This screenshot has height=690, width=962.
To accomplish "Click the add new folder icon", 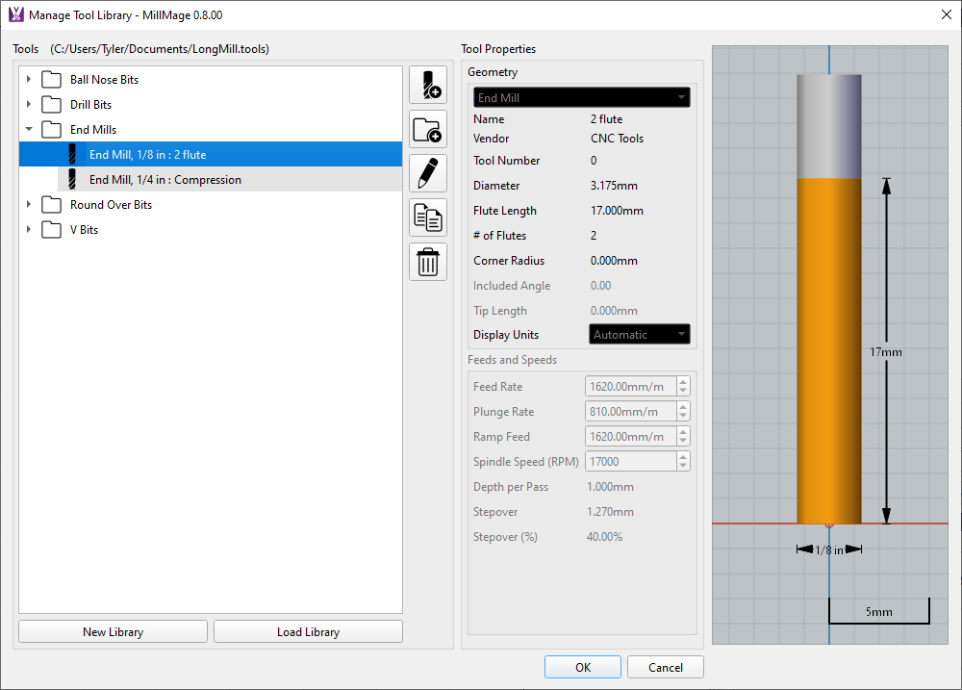I will click(428, 129).
